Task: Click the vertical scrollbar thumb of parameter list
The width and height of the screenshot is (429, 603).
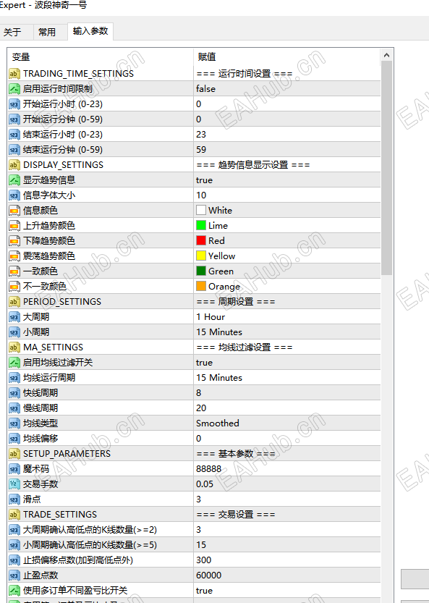Action: [x=387, y=169]
